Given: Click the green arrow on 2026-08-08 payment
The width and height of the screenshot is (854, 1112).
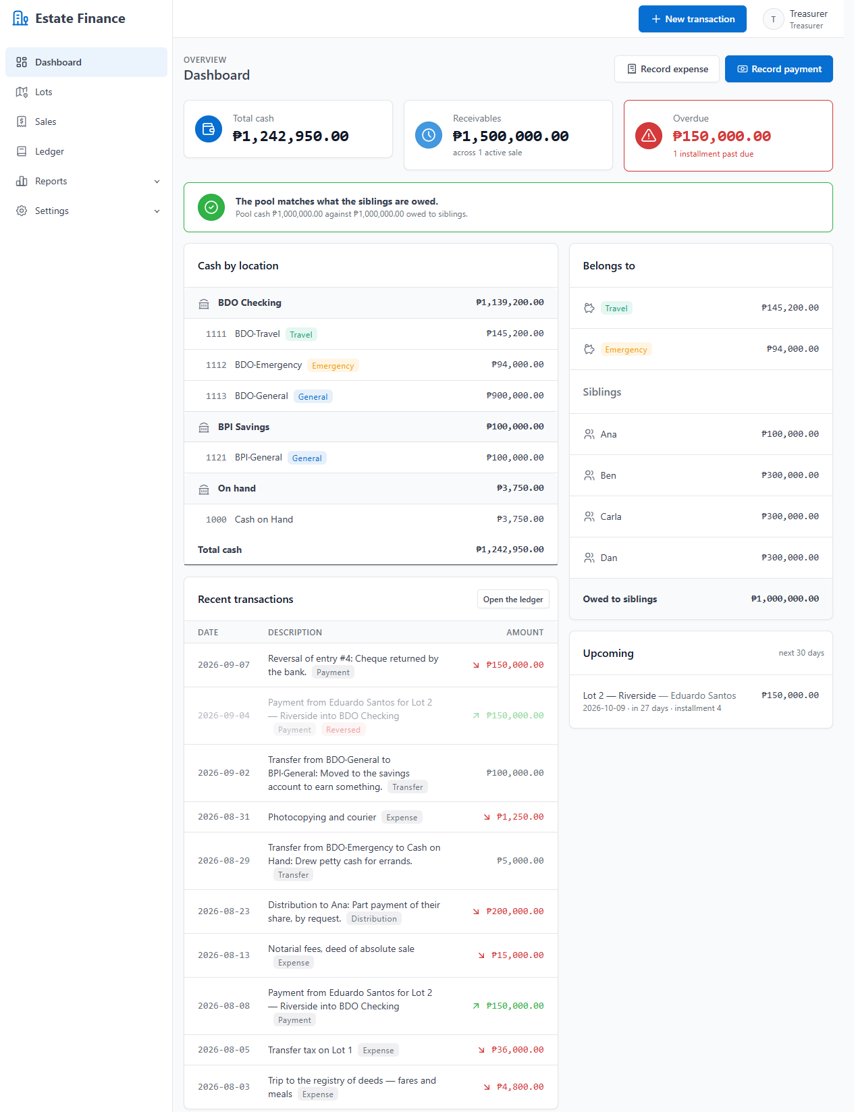Looking at the screenshot, I should pos(477,1006).
